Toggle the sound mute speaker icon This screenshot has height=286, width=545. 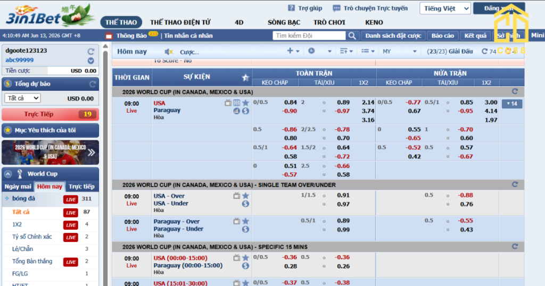169,52
